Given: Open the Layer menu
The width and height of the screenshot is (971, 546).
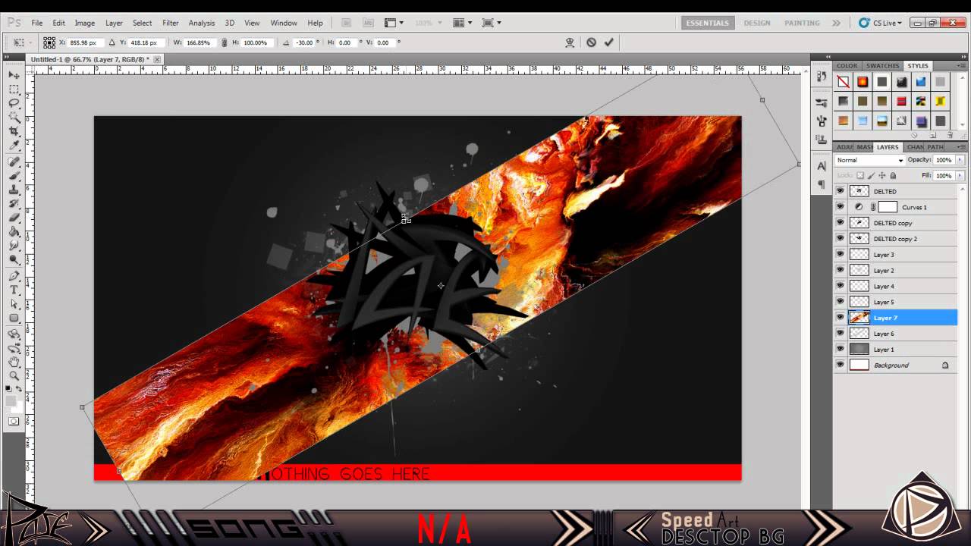Looking at the screenshot, I should tap(114, 23).
